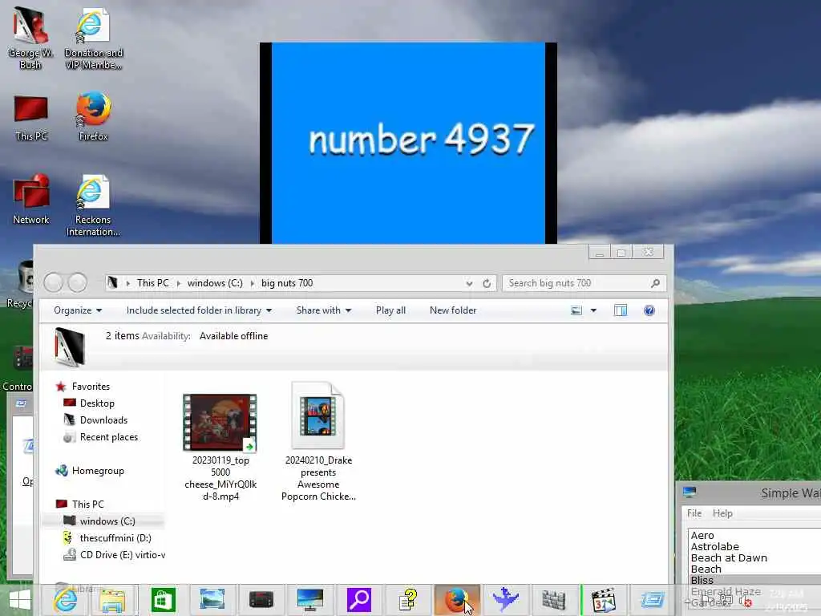Expand the view options dropdown arrow

[593, 310]
